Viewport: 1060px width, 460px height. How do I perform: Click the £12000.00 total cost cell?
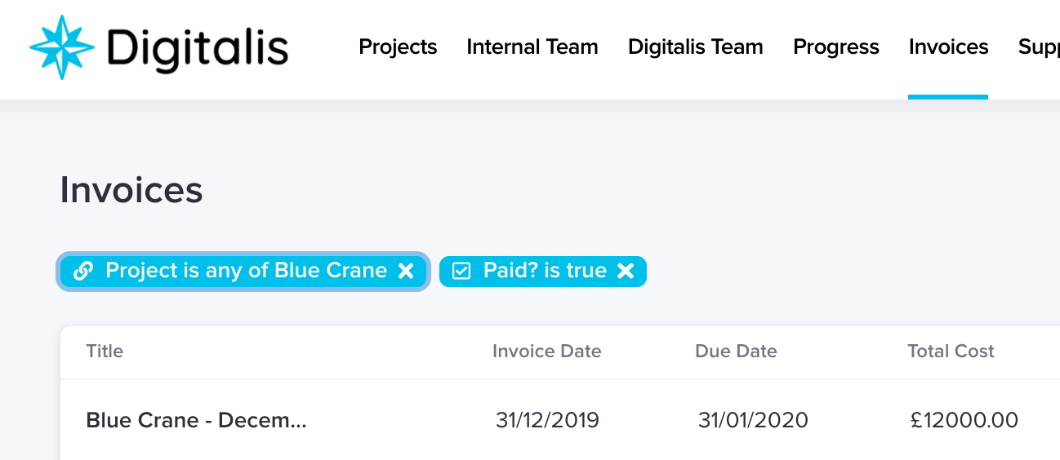tap(964, 420)
